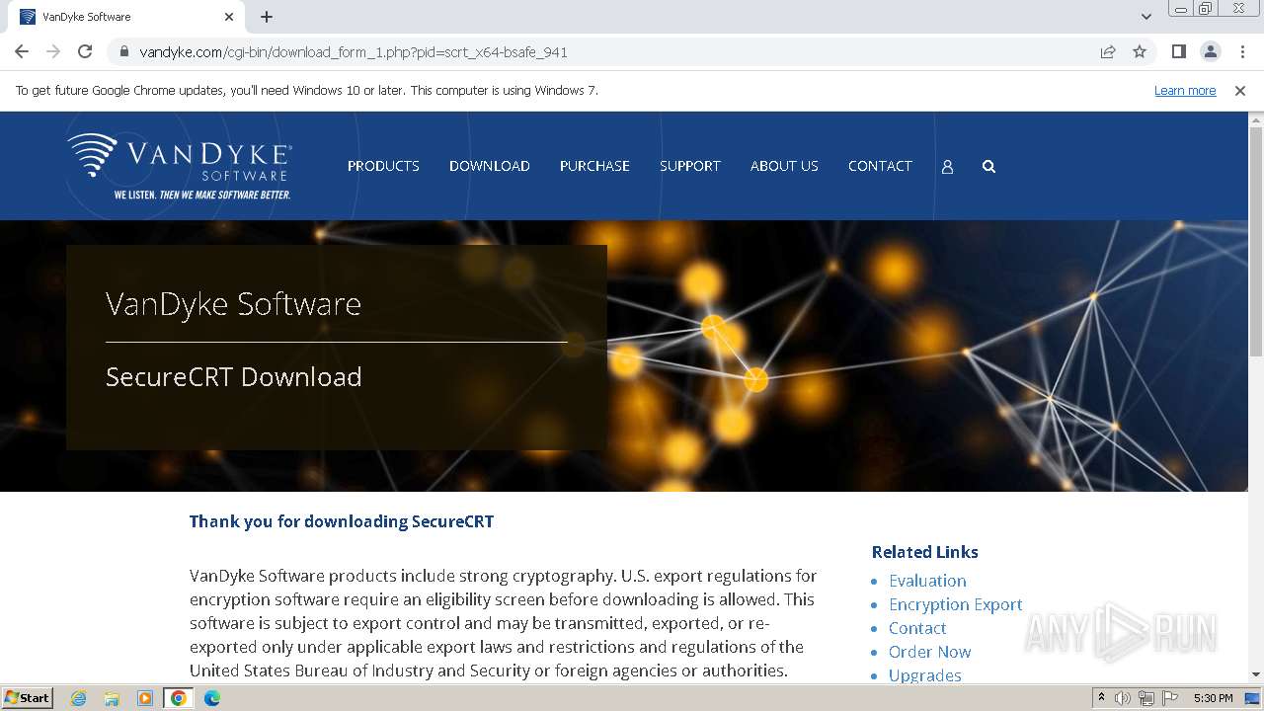Open the Learn more link

click(x=1185, y=90)
